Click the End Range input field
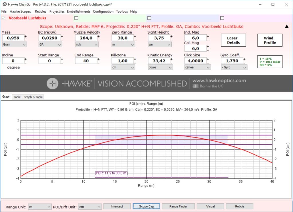Screen dimensions: 293x212 coord(86,61)
